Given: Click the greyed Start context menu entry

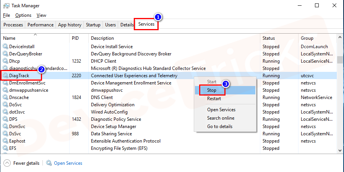Looking at the screenshot, I should [x=225, y=82].
